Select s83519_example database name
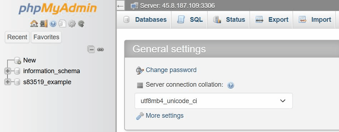339x132 pixels. [x=47, y=82]
